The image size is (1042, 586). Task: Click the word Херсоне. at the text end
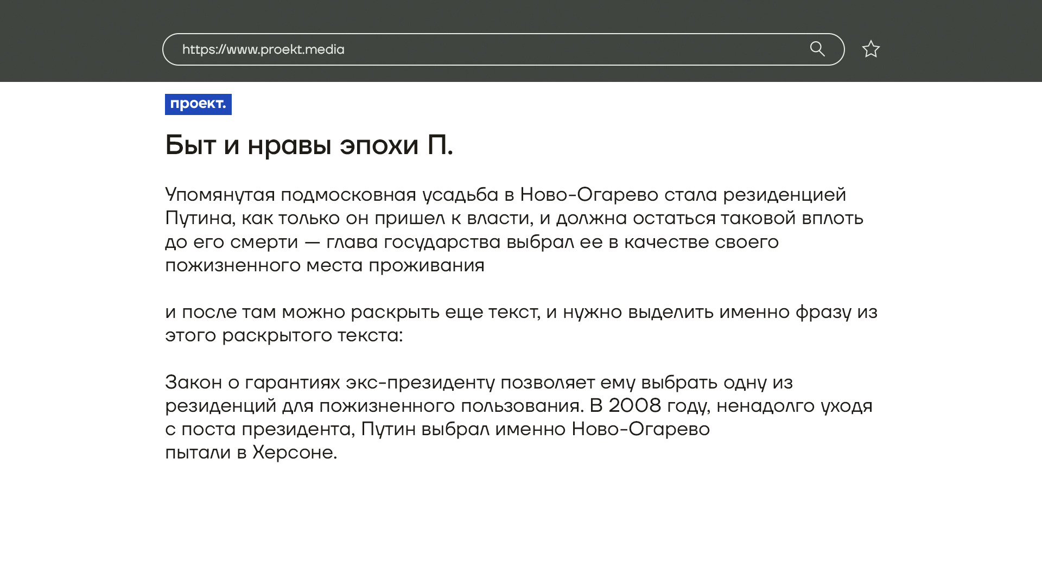(295, 453)
